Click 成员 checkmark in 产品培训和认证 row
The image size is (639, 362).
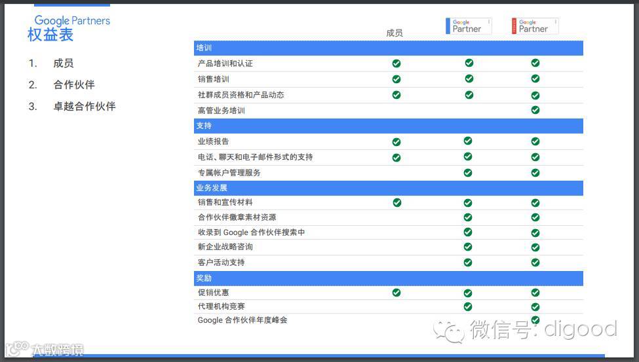point(396,63)
